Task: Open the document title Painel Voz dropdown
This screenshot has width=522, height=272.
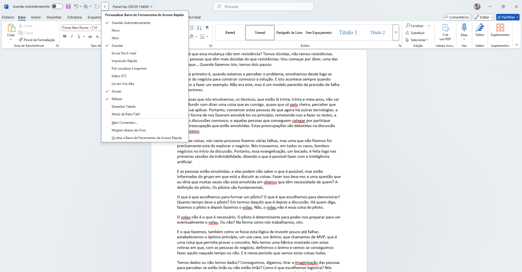Action: (133, 7)
